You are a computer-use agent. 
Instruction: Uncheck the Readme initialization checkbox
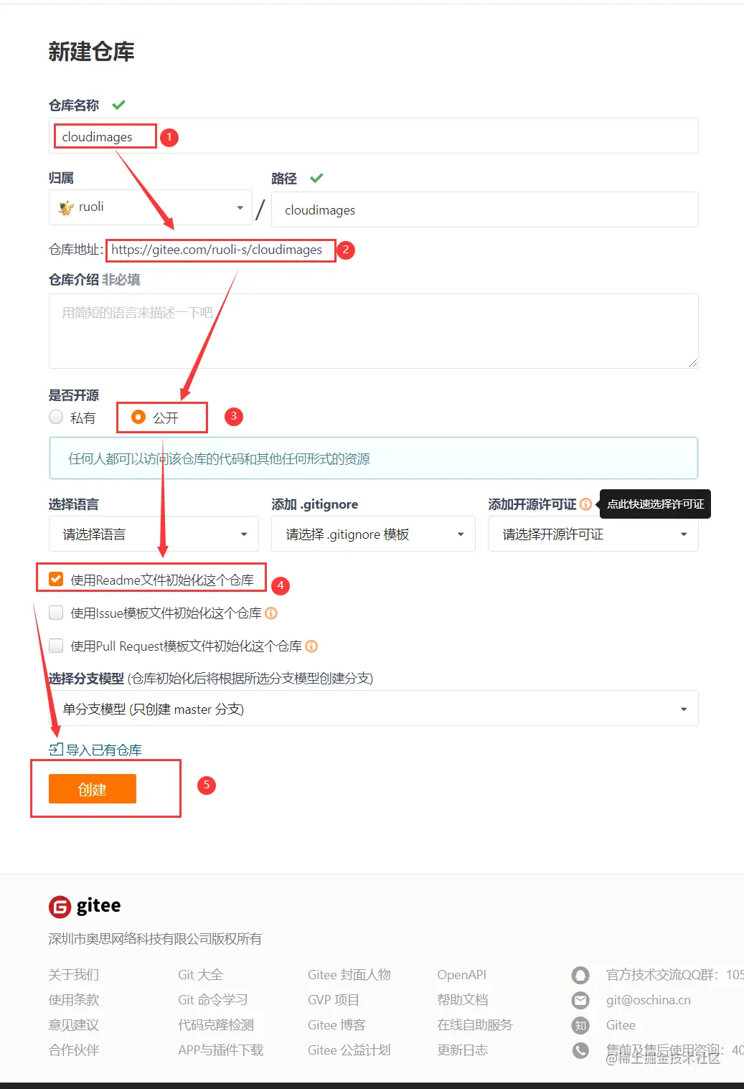tap(56, 579)
